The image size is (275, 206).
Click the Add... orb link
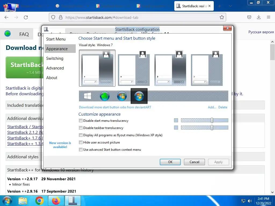(x=212, y=107)
